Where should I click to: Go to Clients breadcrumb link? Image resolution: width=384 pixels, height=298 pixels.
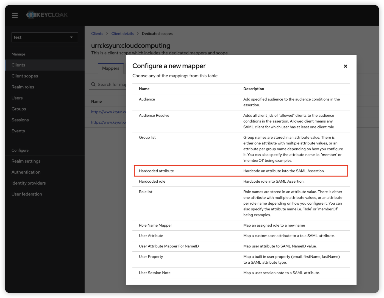(x=97, y=34)
